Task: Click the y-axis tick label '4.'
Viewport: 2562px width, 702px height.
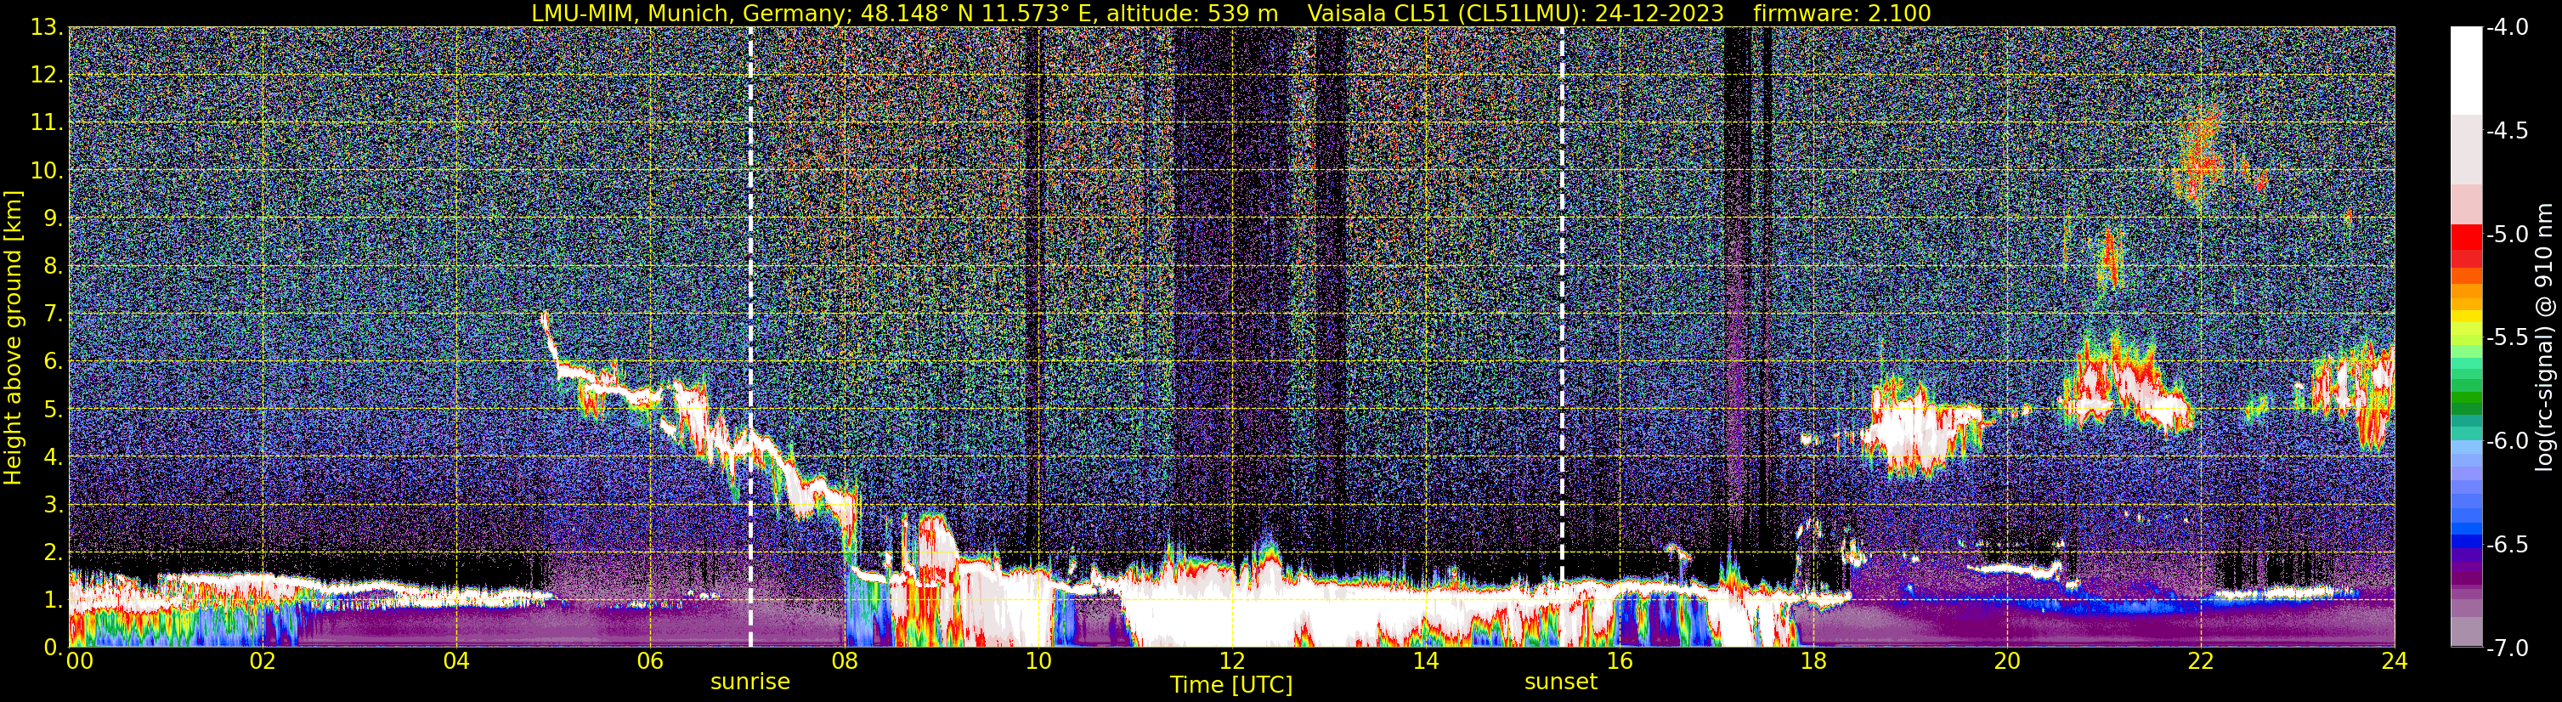Action: (54, 457)
